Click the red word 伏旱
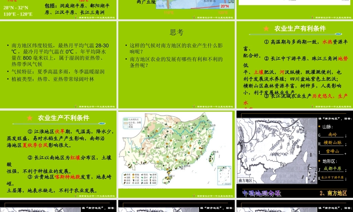Image resolution: width=353 pixels, height=212 pixels. (60, 131)
